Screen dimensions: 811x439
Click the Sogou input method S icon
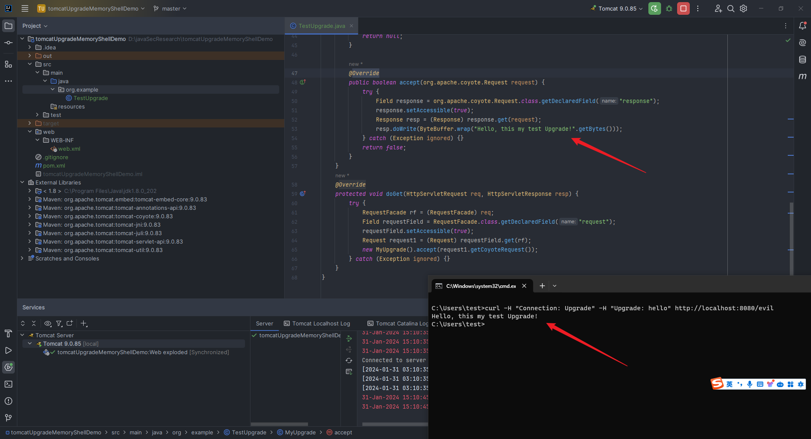tap(717, 384)
